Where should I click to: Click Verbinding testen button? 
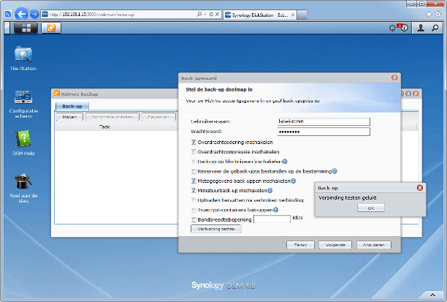(215, 229)
